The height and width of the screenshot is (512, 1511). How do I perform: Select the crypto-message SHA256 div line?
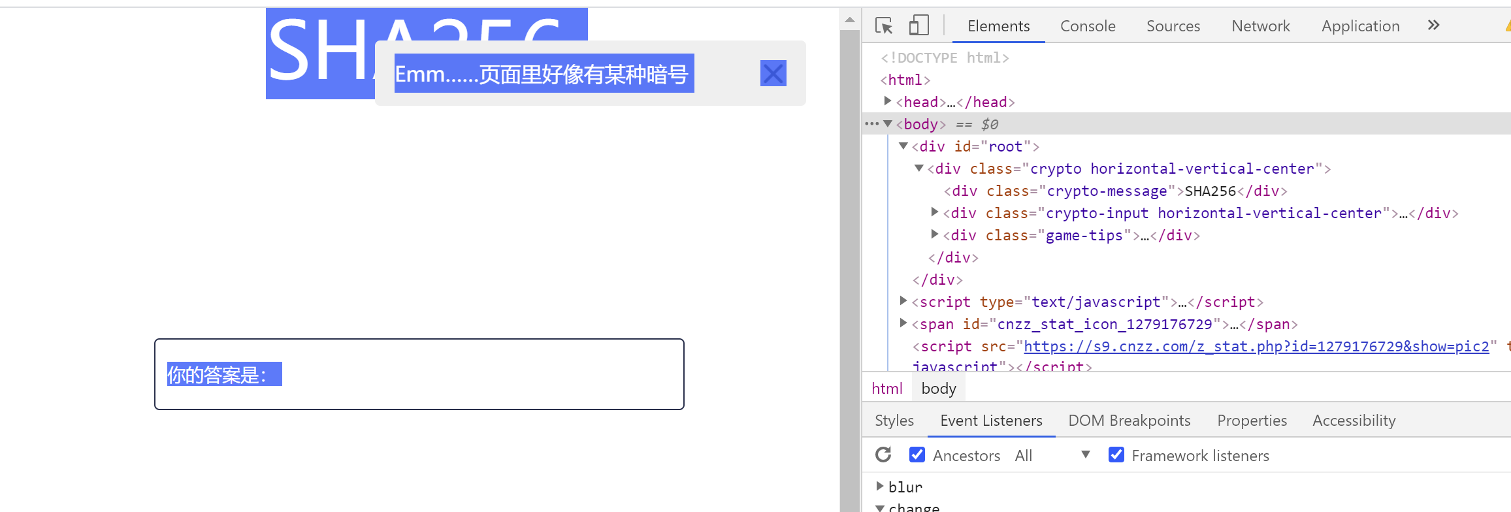1115,191
